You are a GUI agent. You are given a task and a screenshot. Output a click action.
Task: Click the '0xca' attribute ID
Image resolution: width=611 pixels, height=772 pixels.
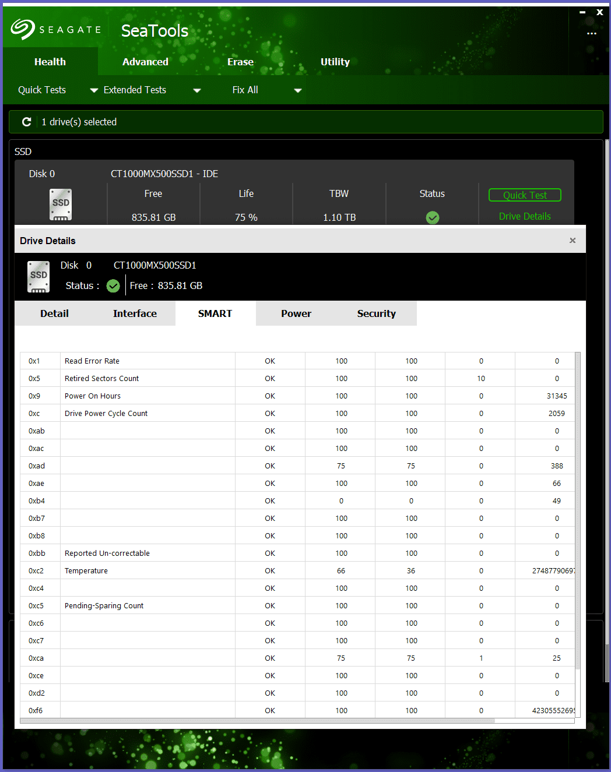pos(36,658)
